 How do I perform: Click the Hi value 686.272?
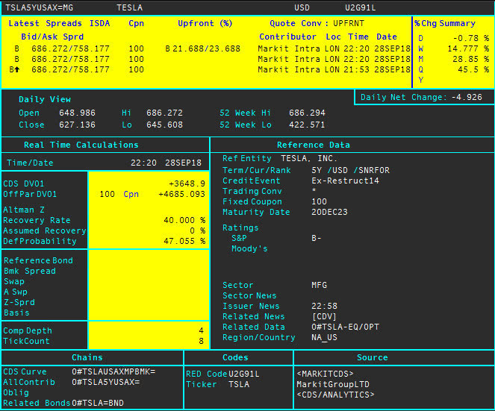(x=164, y=113)
